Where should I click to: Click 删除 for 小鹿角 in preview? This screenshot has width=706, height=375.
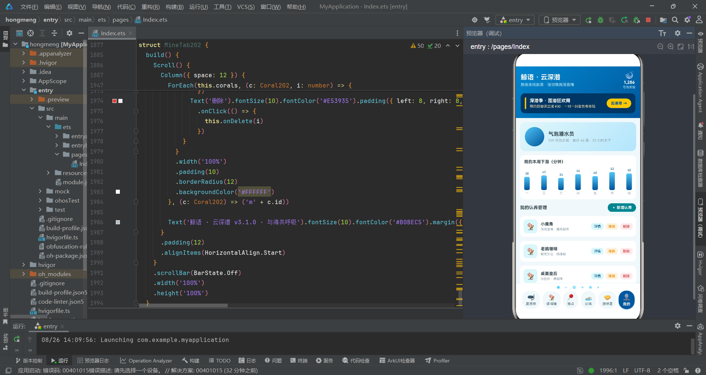pyautogui.click(x=626, y=226)
